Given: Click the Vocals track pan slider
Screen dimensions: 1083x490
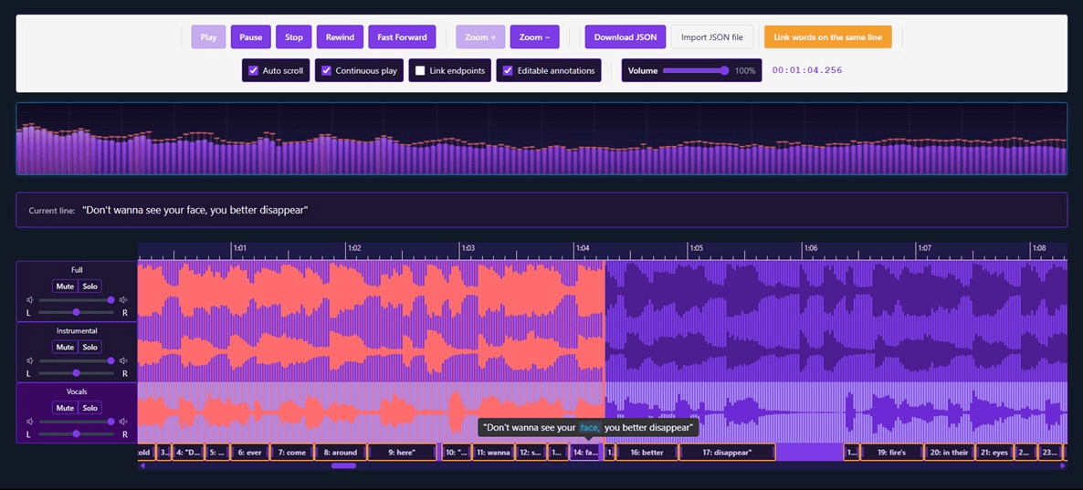Looking at the screenshot, I should 76,434.
